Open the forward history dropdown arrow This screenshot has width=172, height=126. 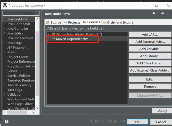tap(167, 13)
